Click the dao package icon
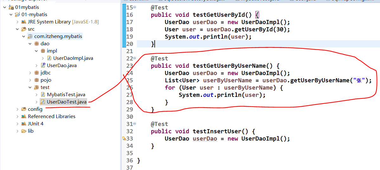 click(x=36, y=44)
